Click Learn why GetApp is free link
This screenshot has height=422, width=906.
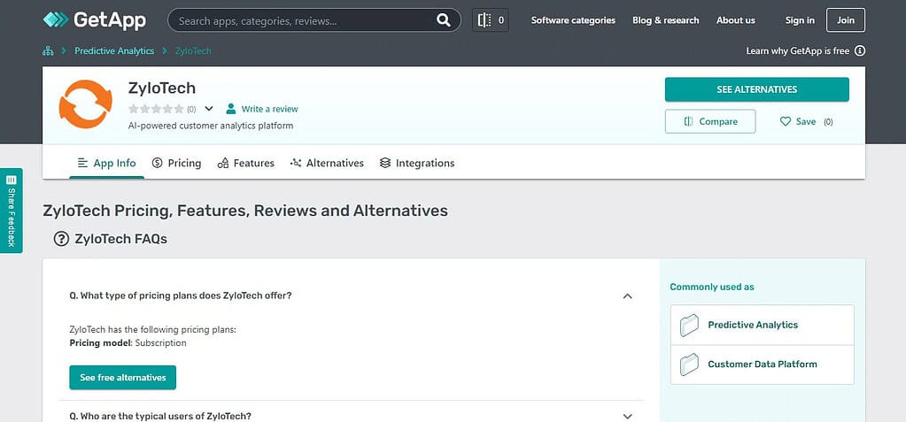[x=797, y=50]
